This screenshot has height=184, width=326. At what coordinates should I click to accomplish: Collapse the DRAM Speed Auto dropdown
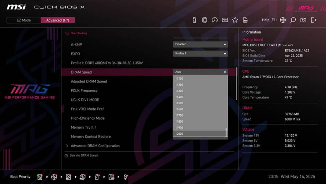[x=200, y=72]
